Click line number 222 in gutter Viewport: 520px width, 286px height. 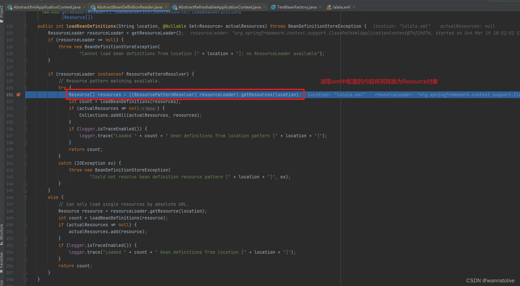pyautogui.click(x=10, y=33)
